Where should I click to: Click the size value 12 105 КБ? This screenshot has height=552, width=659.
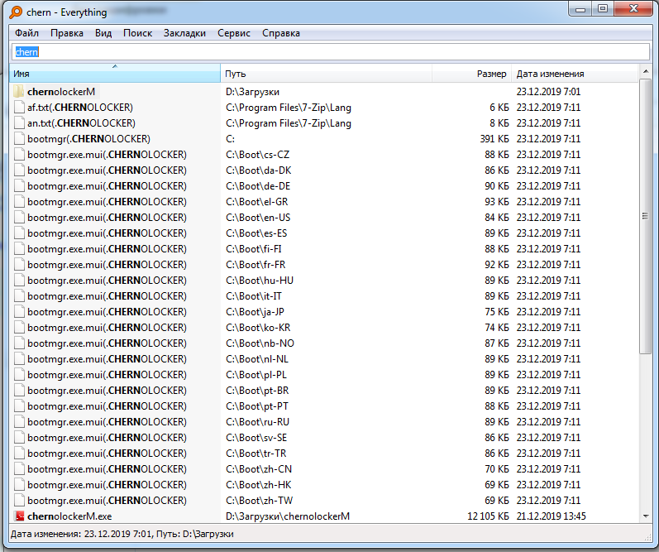click(488, 516)
